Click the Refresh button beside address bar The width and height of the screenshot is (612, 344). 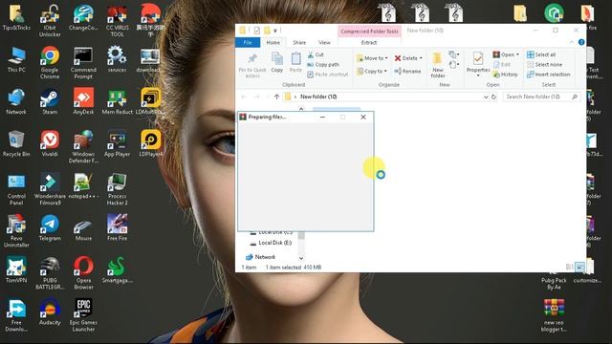coord(493,97)
